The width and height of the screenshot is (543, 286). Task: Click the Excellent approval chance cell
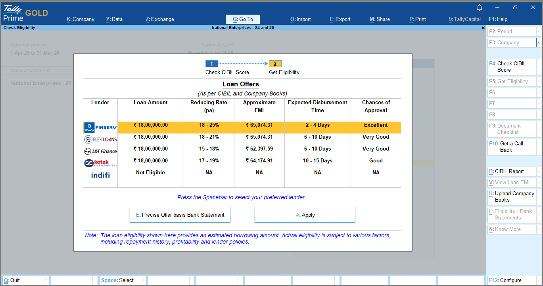[x=376, y=125]
